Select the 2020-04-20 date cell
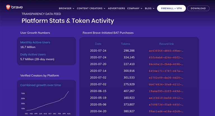Viewport: 215px width, 116px height. (98, 111)
